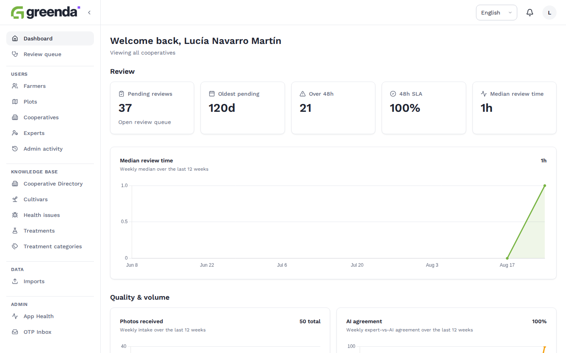
Task: Click the Health issues bug icon
Action: coord(15,215)
